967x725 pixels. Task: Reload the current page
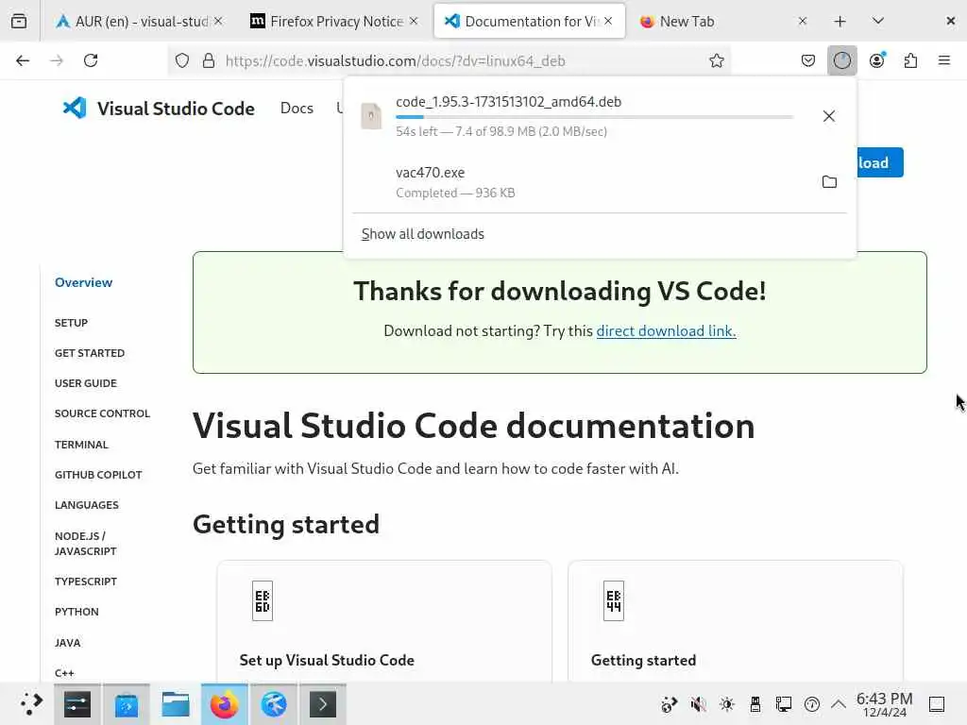pyautogui.click(x=91, y=60)
